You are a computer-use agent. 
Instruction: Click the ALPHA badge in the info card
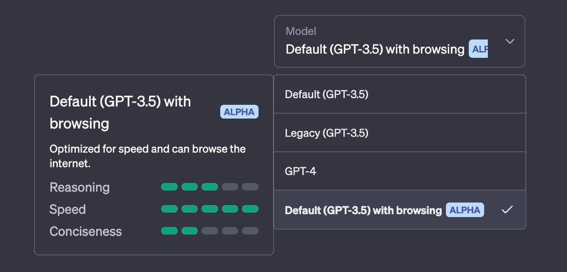click(239, 112)
